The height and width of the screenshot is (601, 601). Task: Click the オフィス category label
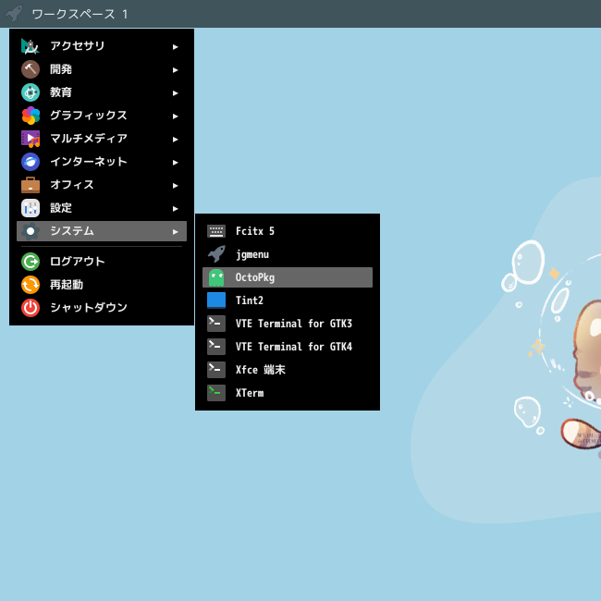(72, 184)
